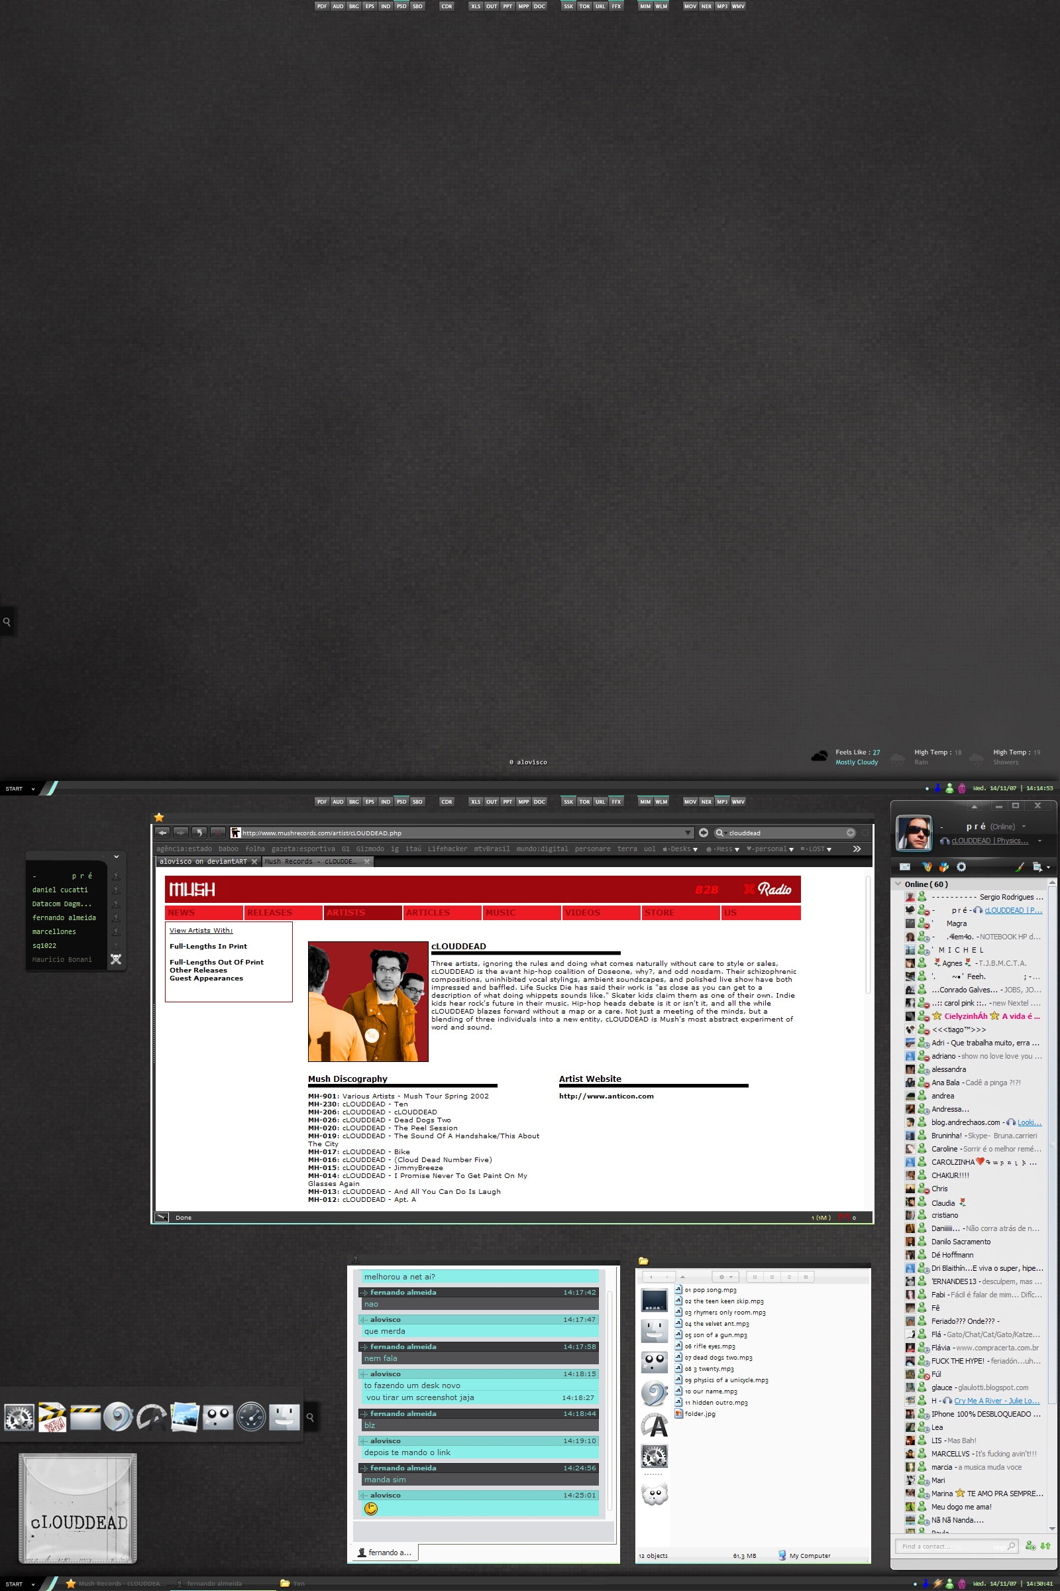This screenshot has height=1591, width=1060.
Task: Click the browser forward arrow button
Action: (180, 833)
